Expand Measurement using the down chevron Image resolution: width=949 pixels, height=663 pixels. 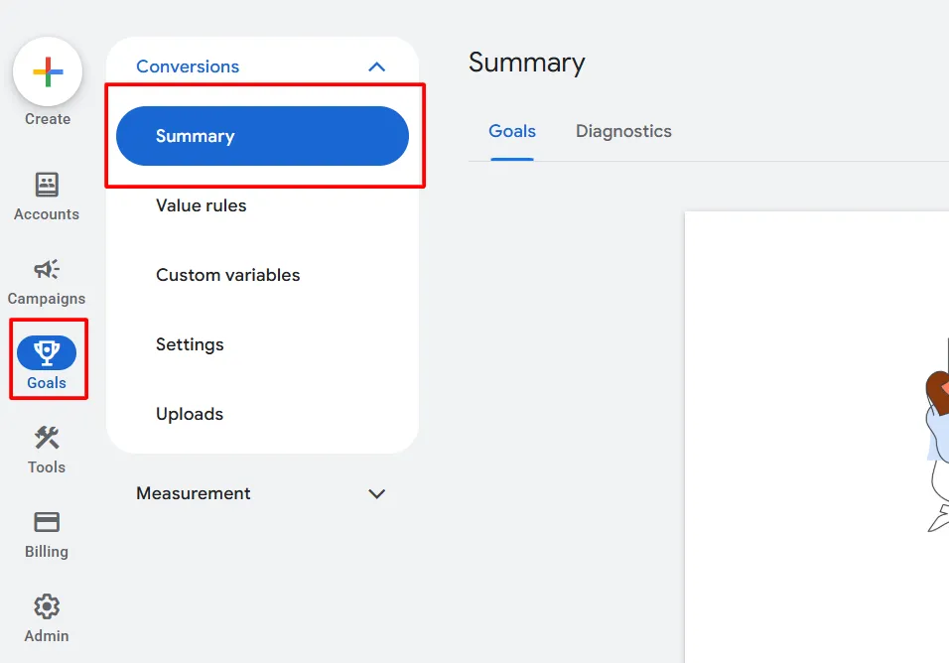coord(376,493)
